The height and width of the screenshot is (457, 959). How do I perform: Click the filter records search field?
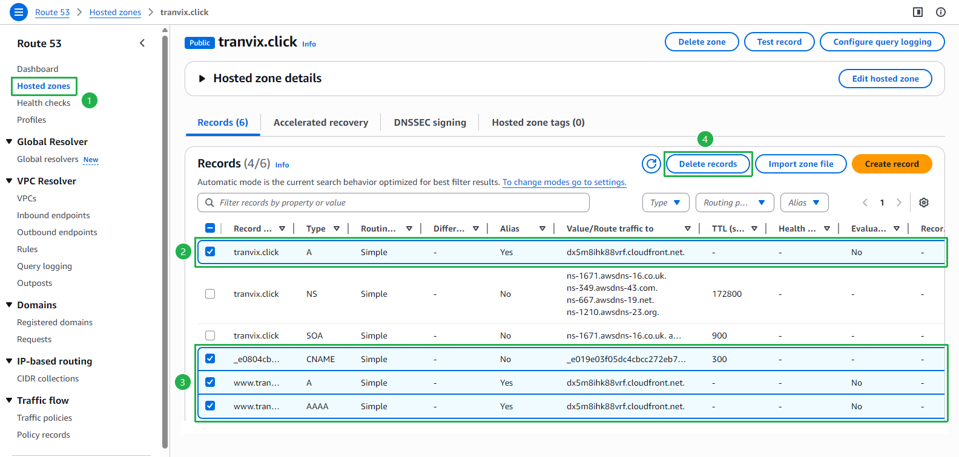(x=394, y=203)
